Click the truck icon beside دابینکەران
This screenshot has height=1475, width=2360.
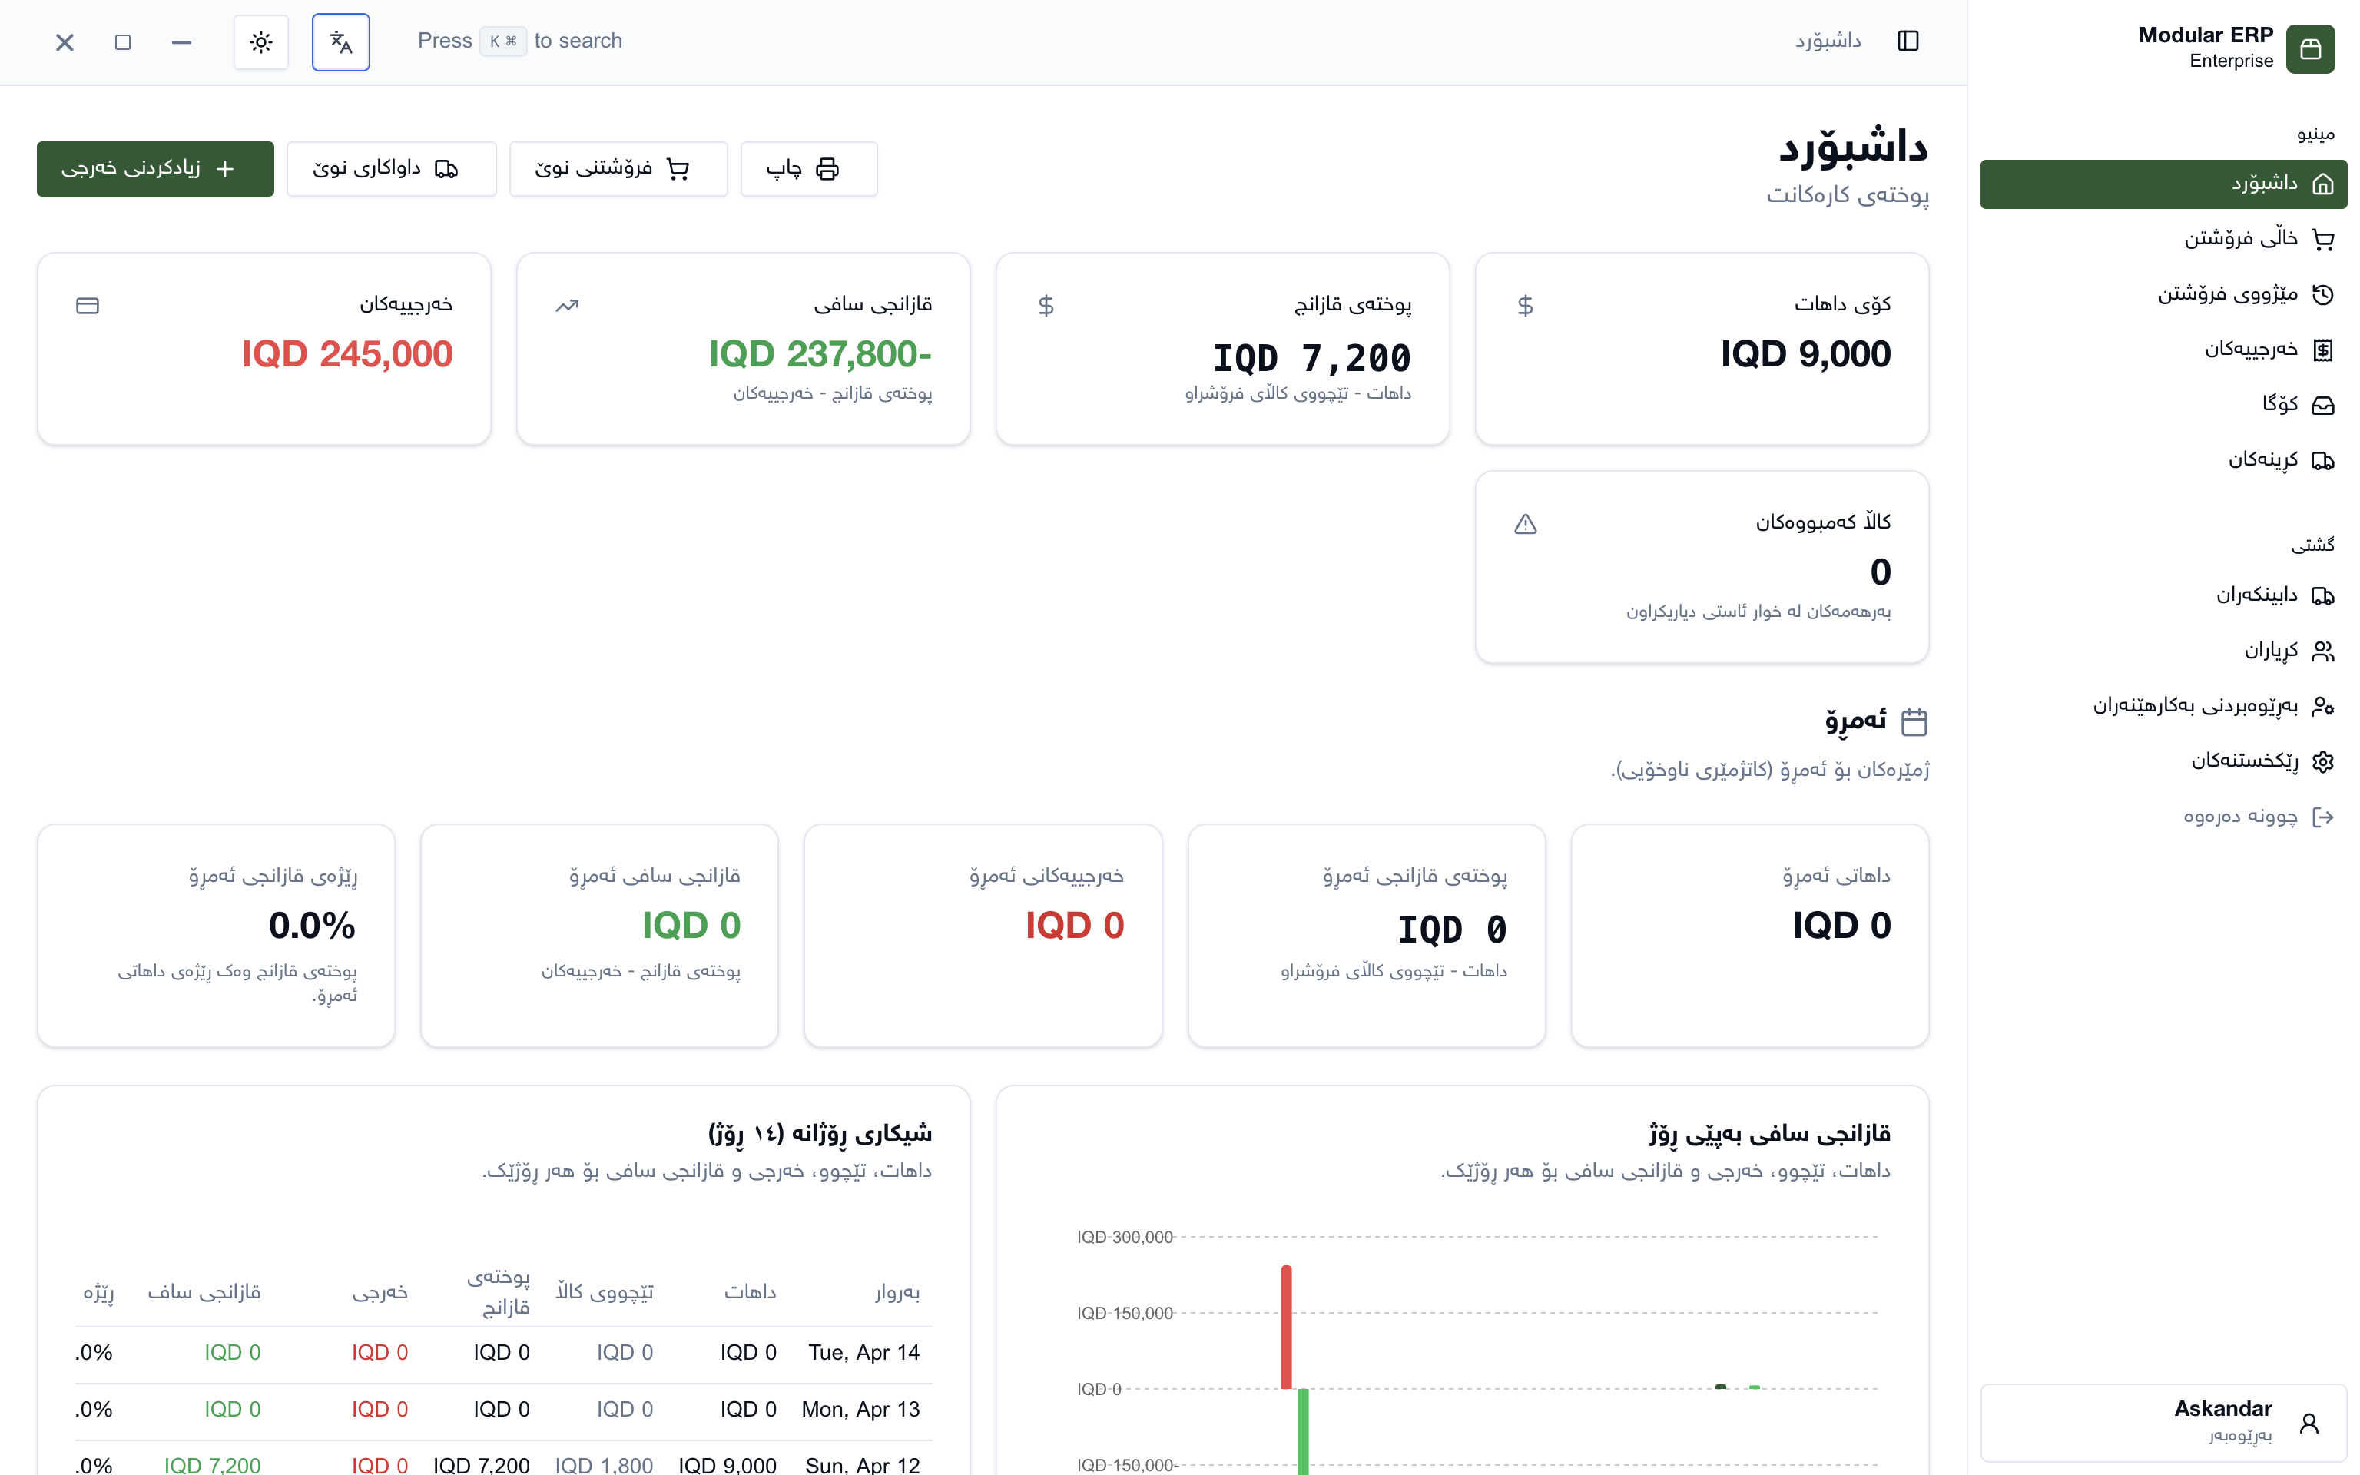[2323, 596]
